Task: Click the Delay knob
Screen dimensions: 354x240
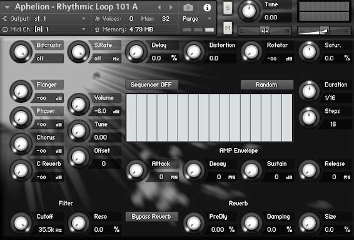Action: tap(136, 52)
